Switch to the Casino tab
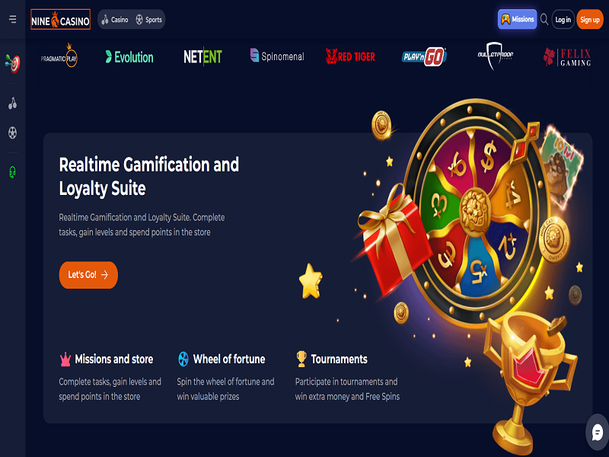The image size is (609, 457). click(115, 20)
